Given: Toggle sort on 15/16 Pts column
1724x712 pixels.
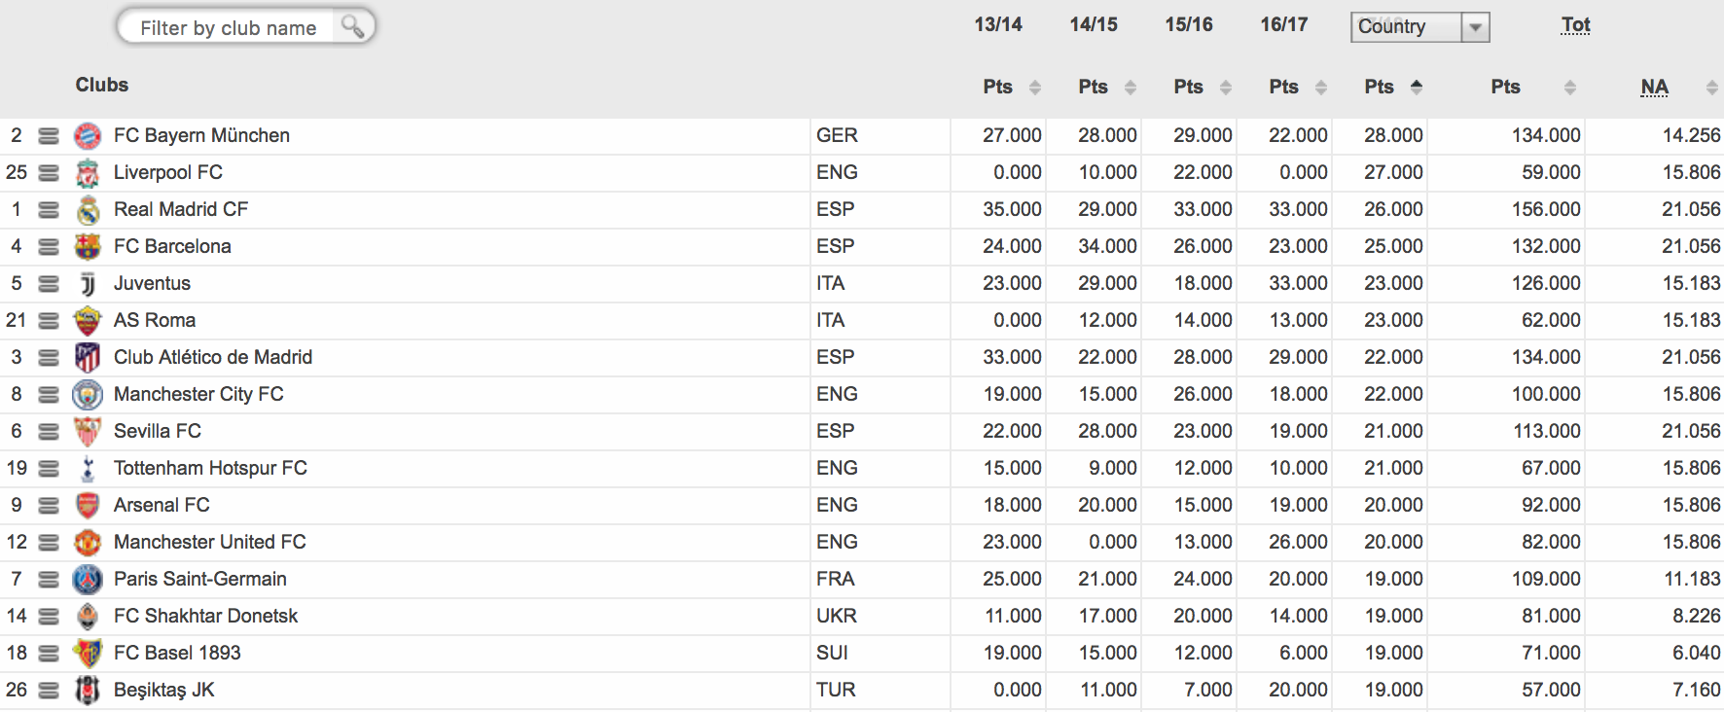Looking at the screenshot, I should click(1226, 88).
